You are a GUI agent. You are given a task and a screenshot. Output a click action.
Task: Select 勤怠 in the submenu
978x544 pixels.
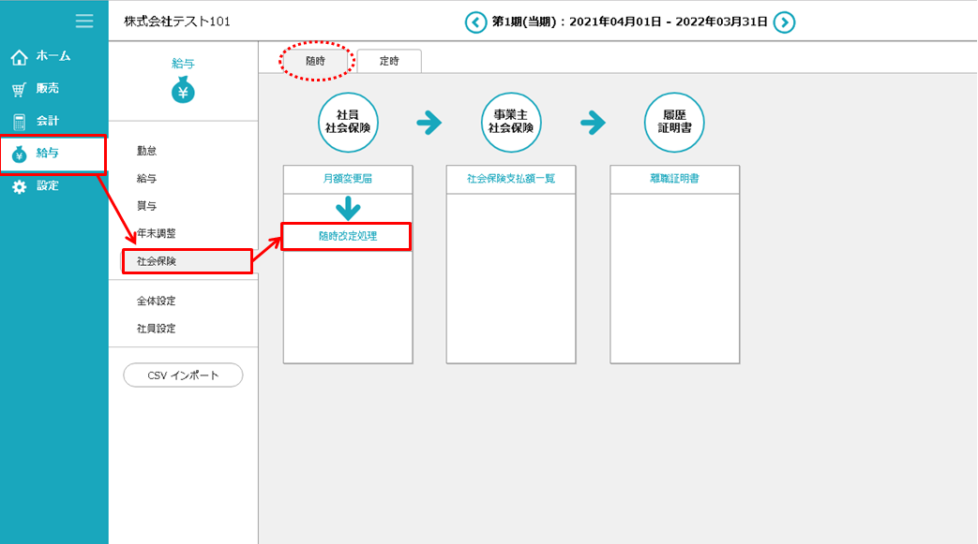pyautogui.click(x=147, y=150)
